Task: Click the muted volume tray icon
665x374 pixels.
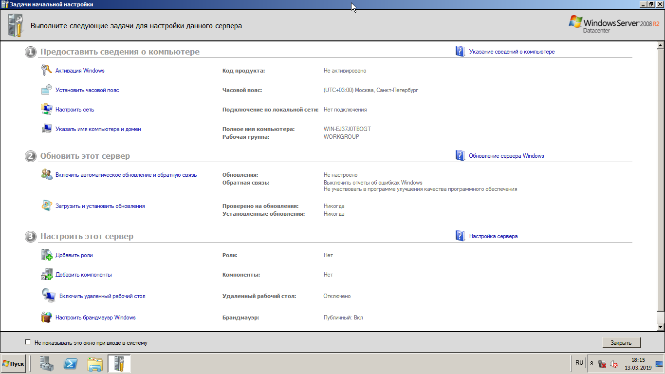Action: [613, 364]
